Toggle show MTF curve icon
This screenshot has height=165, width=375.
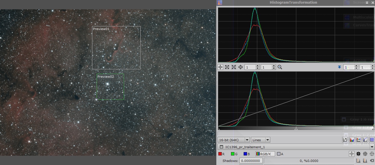coord(365,140)
